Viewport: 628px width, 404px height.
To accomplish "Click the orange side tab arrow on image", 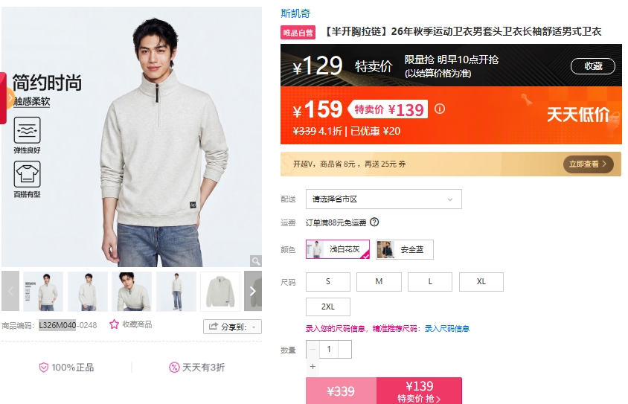I will click(x=9, y=97).
